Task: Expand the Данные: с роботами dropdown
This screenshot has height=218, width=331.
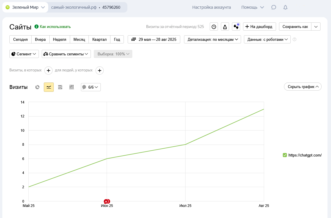Action: point(267,39)
